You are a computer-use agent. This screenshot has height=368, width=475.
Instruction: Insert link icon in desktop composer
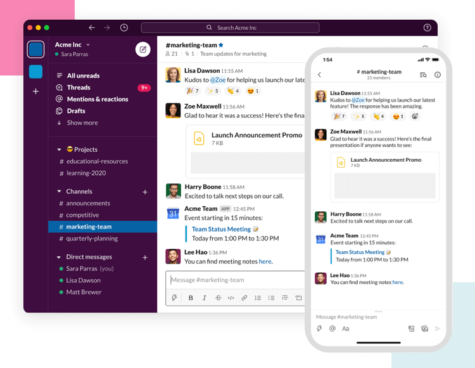tap(244, 298)
